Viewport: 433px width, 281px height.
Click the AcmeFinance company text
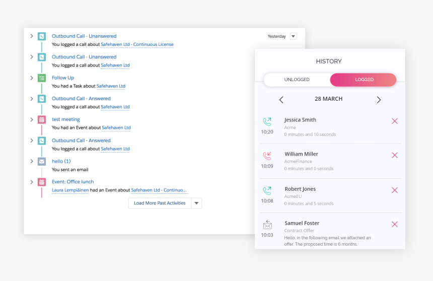298,161
